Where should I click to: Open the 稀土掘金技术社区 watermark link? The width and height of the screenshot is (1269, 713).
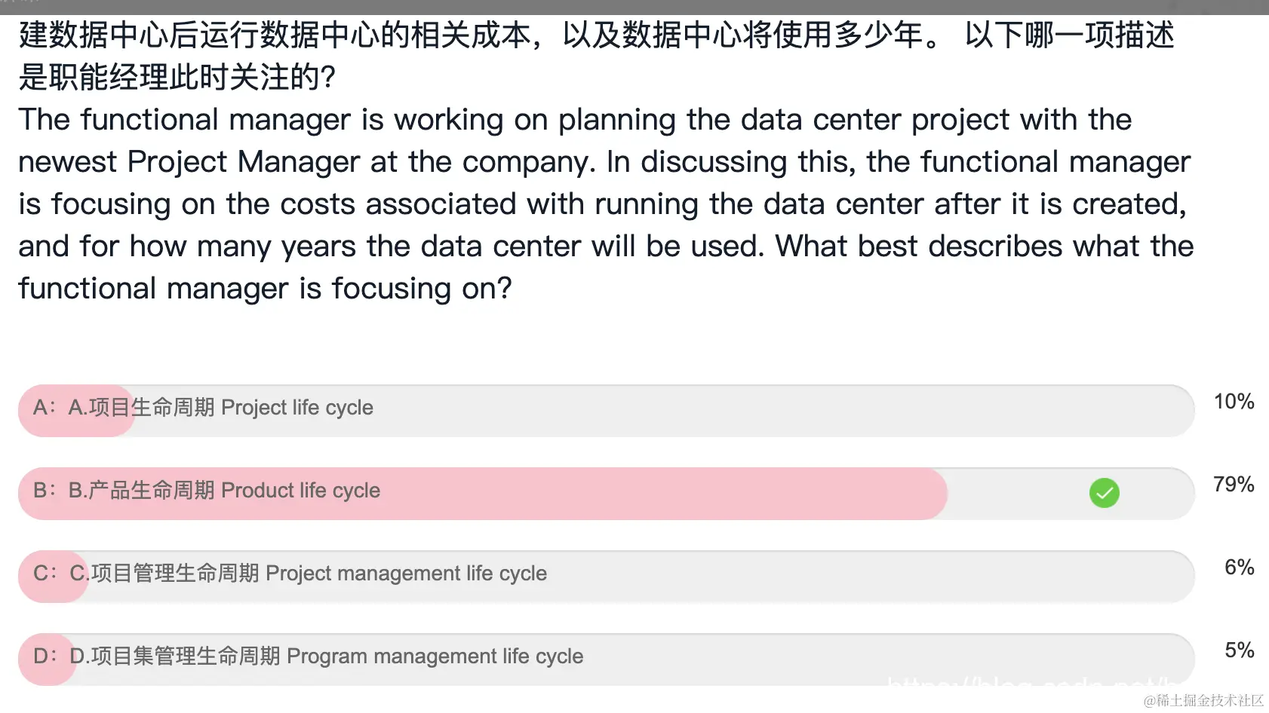tap(1203, 701)
